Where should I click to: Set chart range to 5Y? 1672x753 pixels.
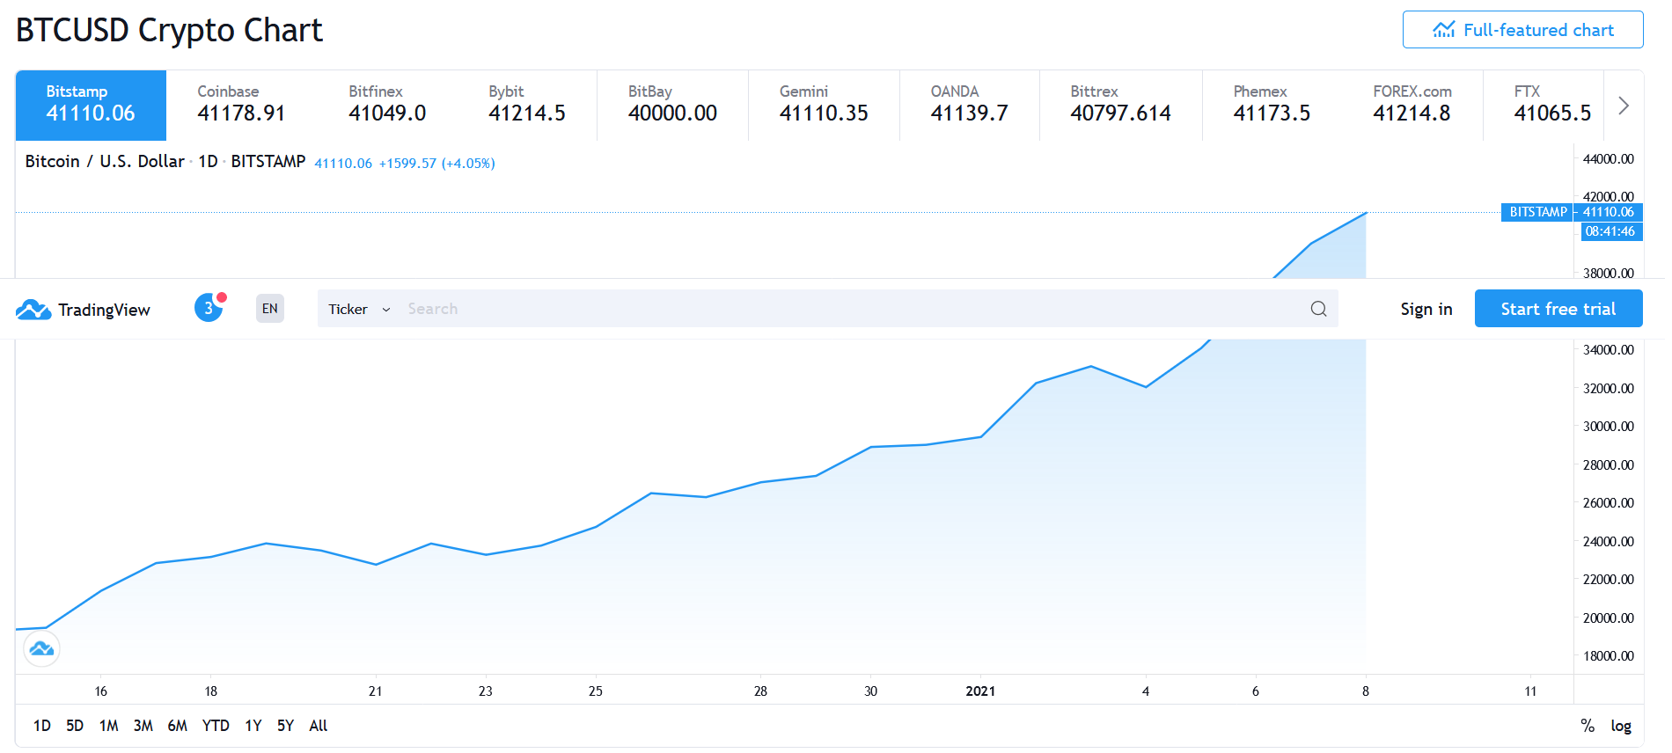tap(285, 726)
